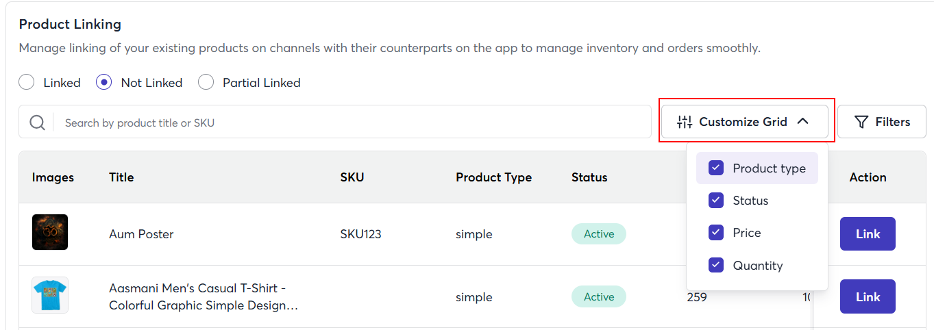Click the Product Type column header
This screenshot has height=330, width=934.
click(x=493, y=177)
